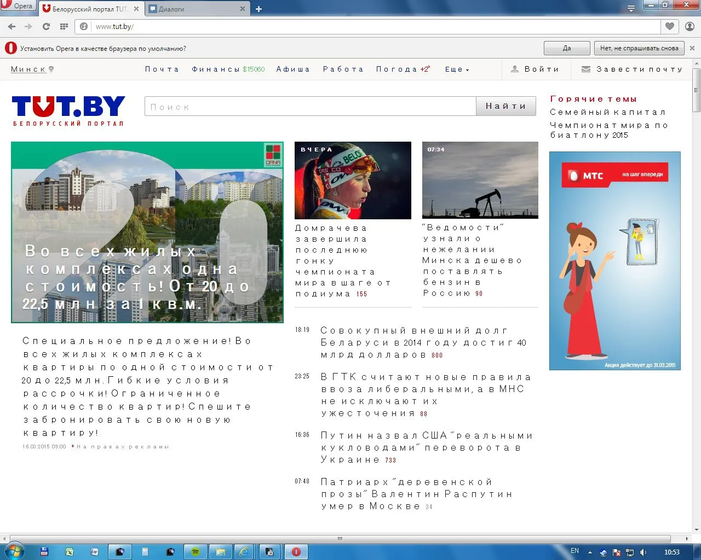Change city from Минск
The height and width of the screenshot is (560, 701).
[x=28, y=69]
